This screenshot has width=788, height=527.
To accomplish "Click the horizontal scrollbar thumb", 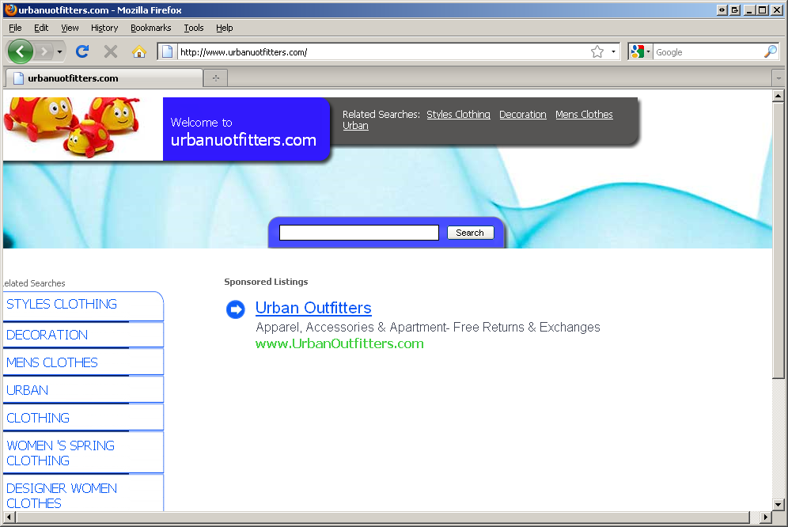I will coord(382,517).
